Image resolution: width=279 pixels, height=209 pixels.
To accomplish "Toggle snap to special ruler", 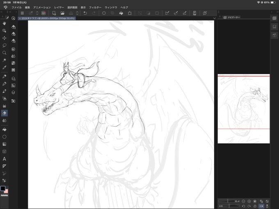I will (x=176, y=13).
